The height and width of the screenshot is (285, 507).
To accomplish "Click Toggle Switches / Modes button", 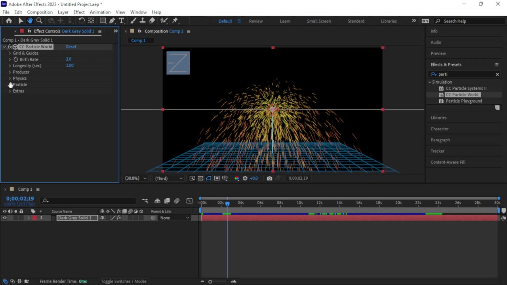I will pyautogui.click(x=124, y=281).
